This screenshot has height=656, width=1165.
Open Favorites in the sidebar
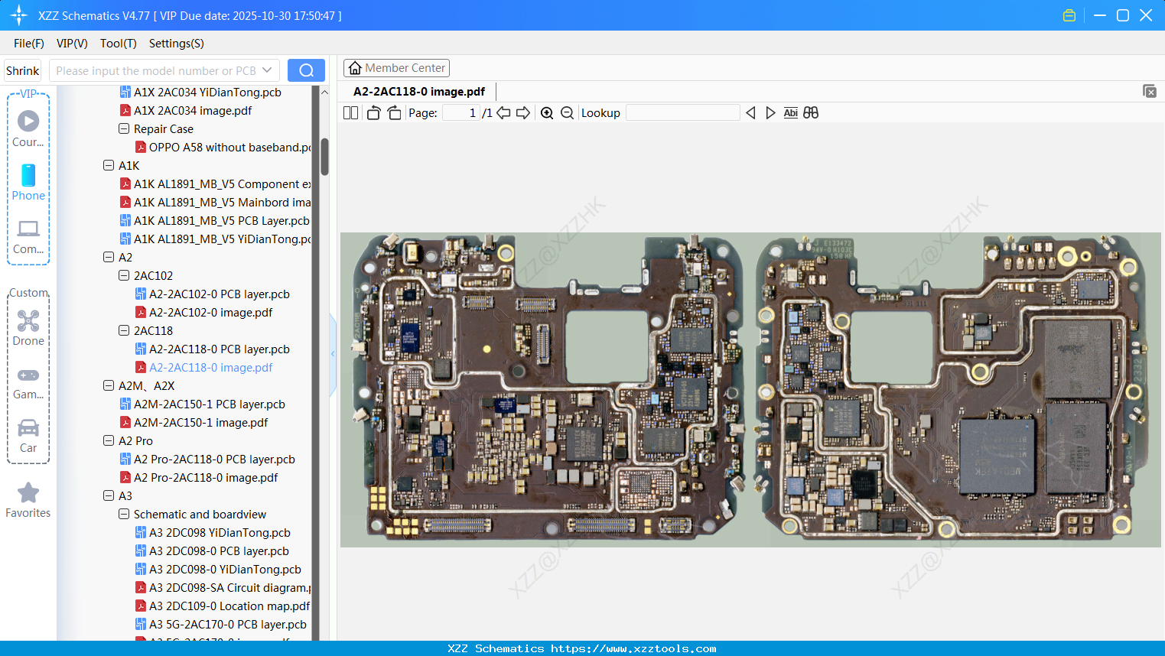(28, 500)
